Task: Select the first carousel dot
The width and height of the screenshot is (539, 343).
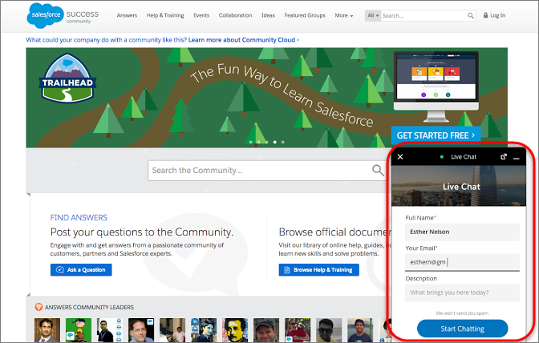Action: (x=250, y=142)
